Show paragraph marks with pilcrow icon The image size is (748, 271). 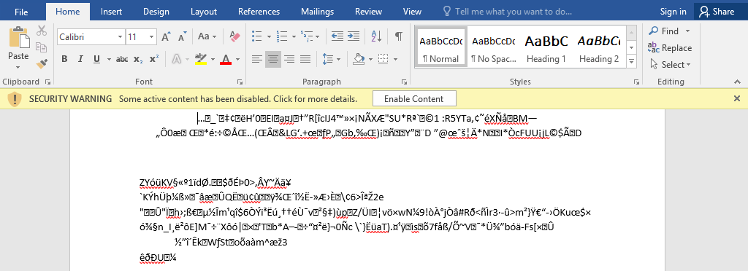tap(398, 36)
